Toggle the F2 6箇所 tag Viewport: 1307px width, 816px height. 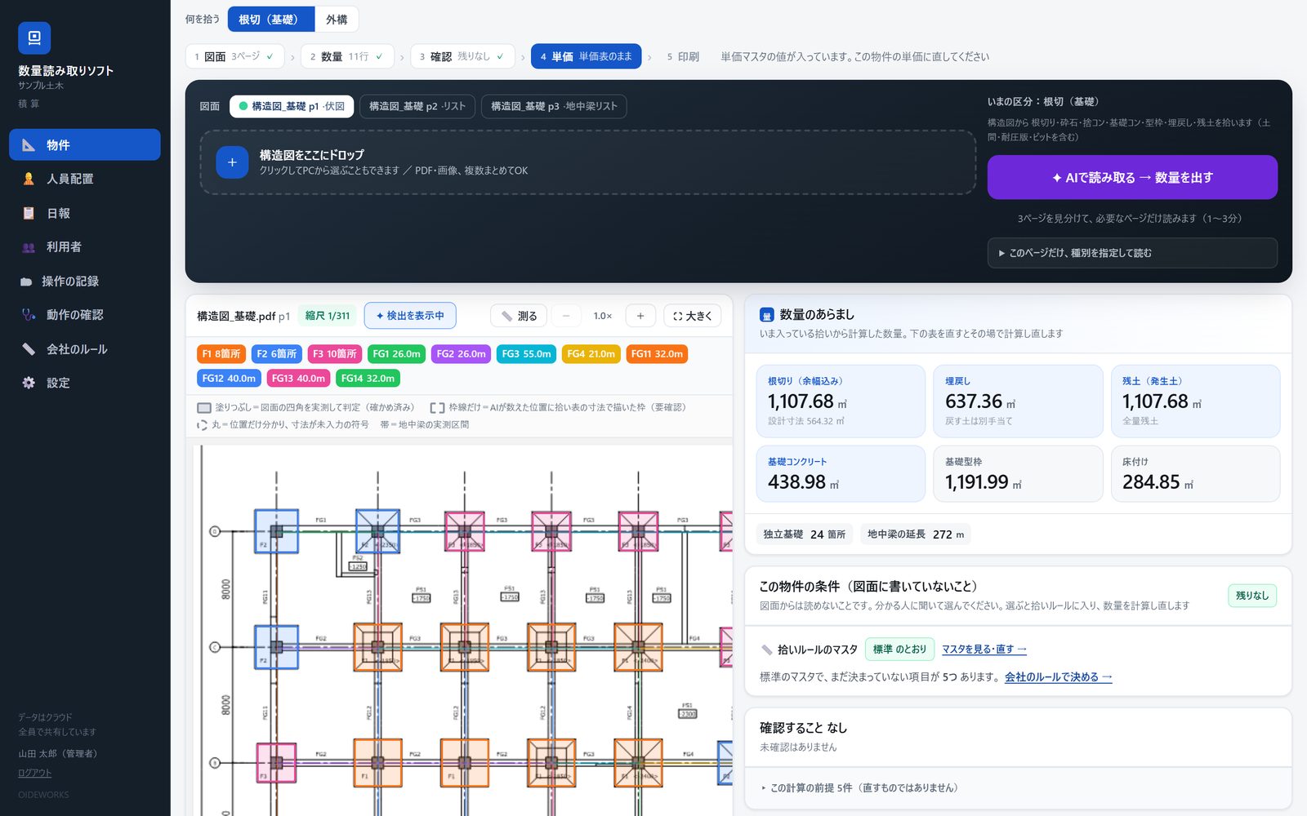[276, 354]
